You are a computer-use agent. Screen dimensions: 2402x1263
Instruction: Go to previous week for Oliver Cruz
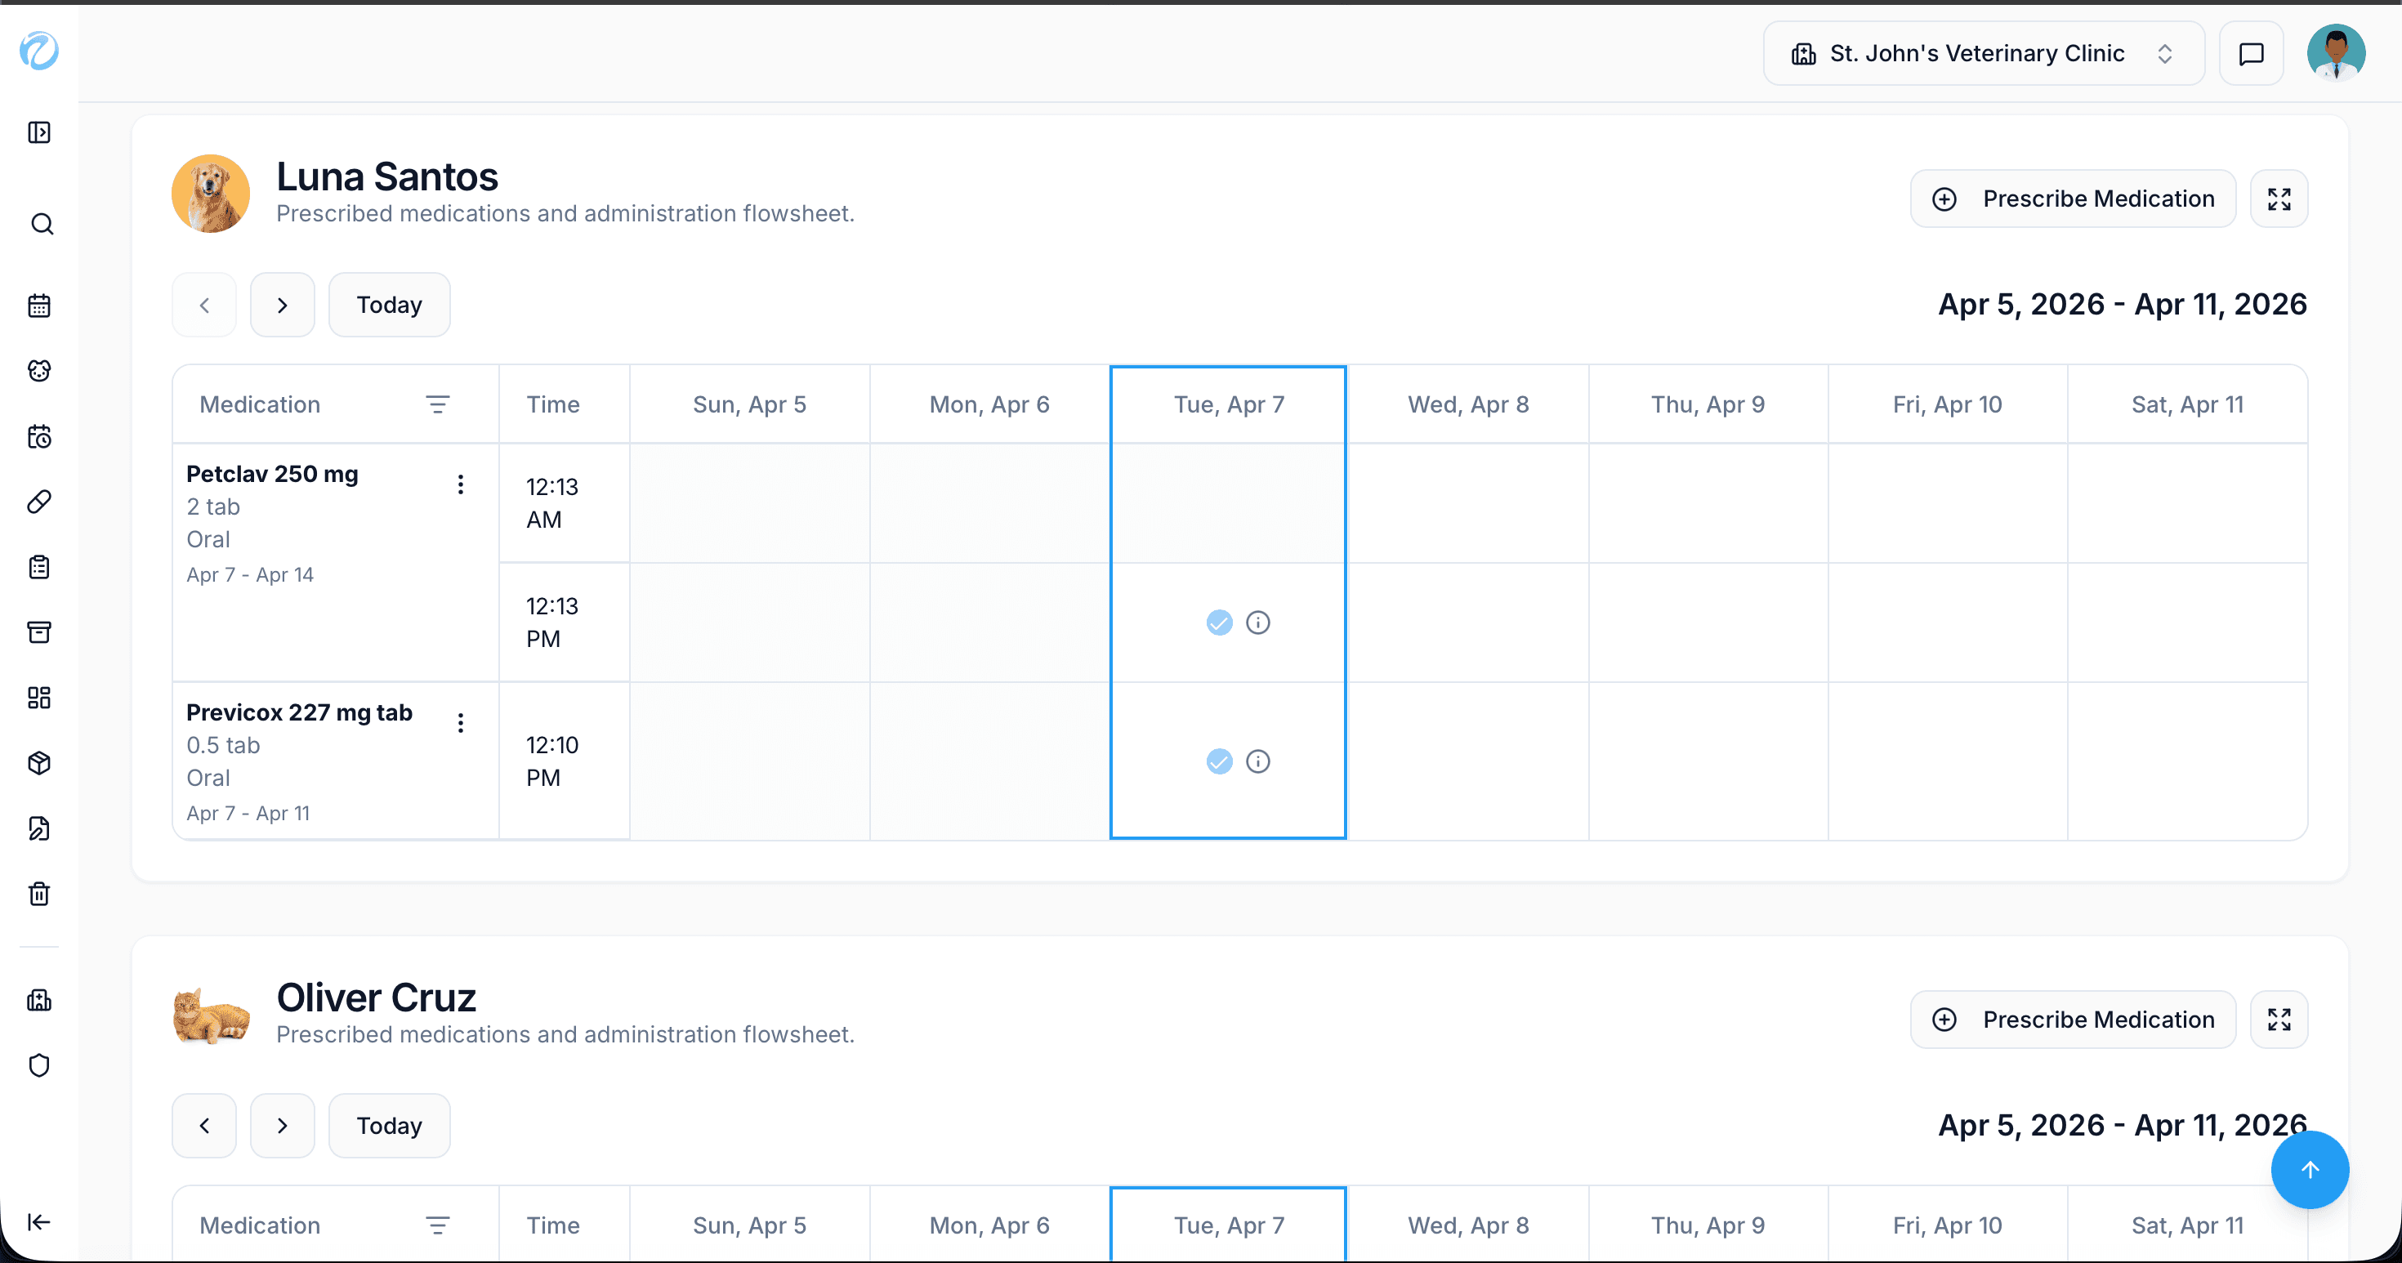(x=204, y=1125)
